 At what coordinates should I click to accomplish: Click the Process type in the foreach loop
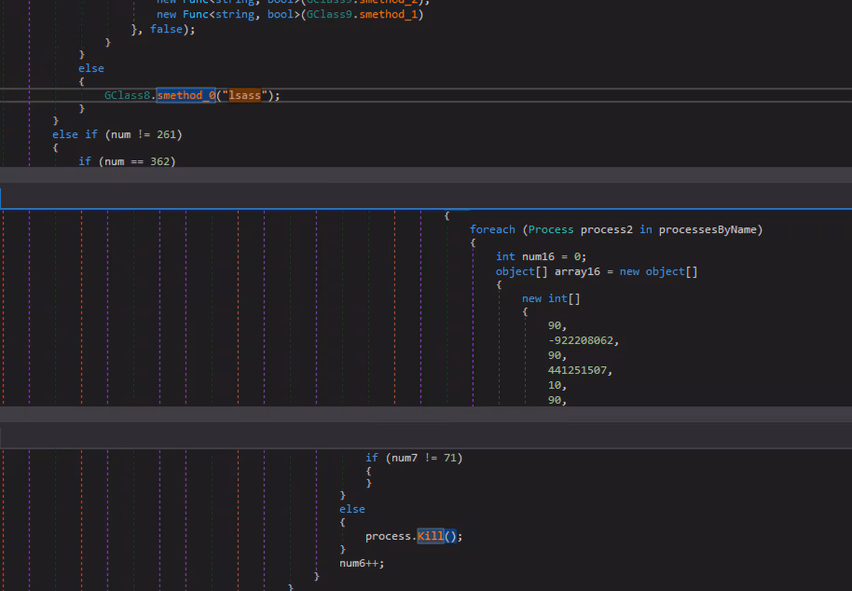552,229
